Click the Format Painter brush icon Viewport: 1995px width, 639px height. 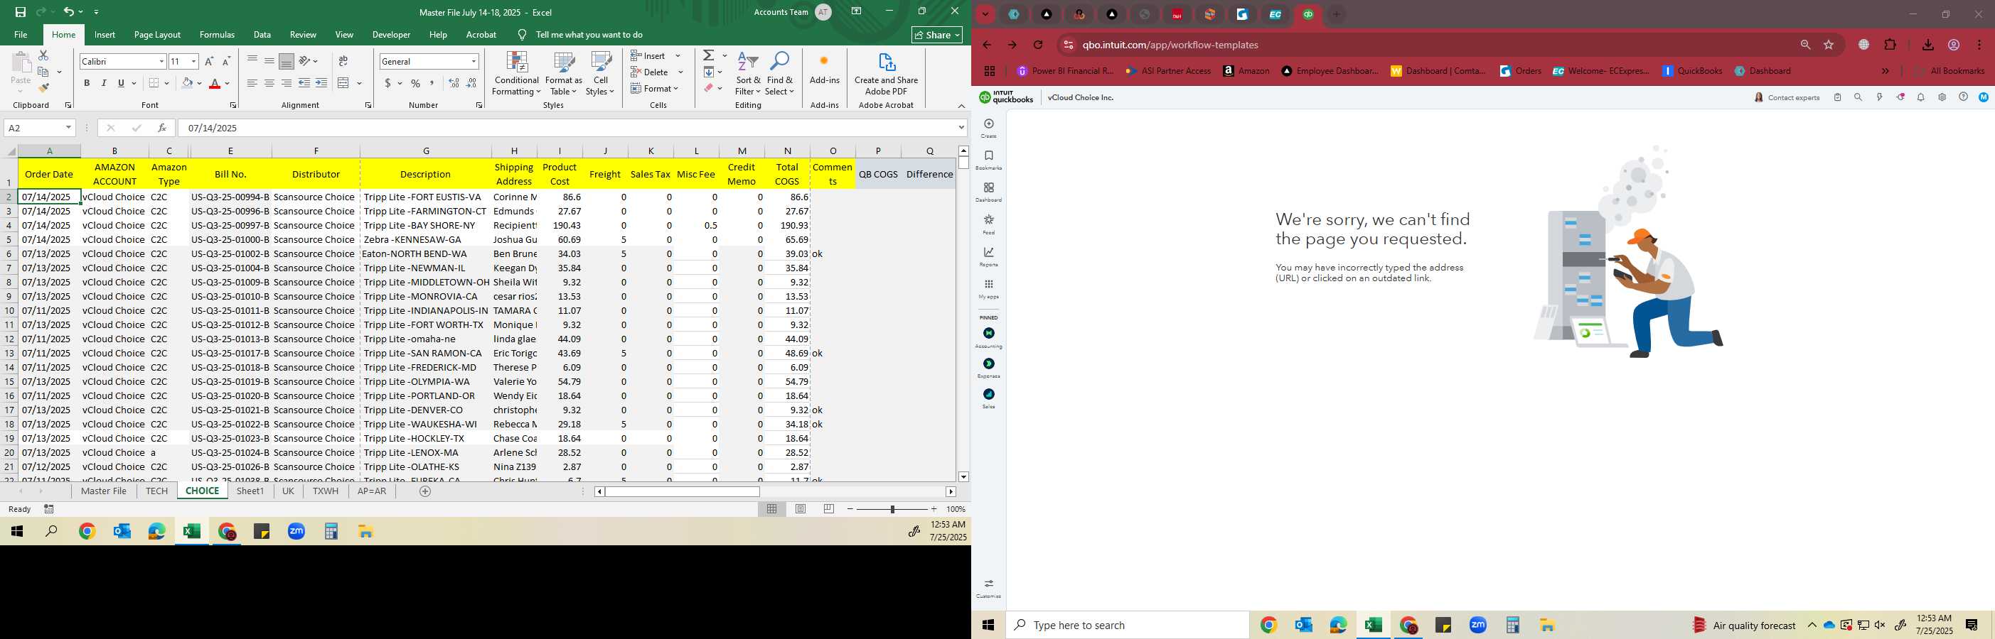(43, 88)
